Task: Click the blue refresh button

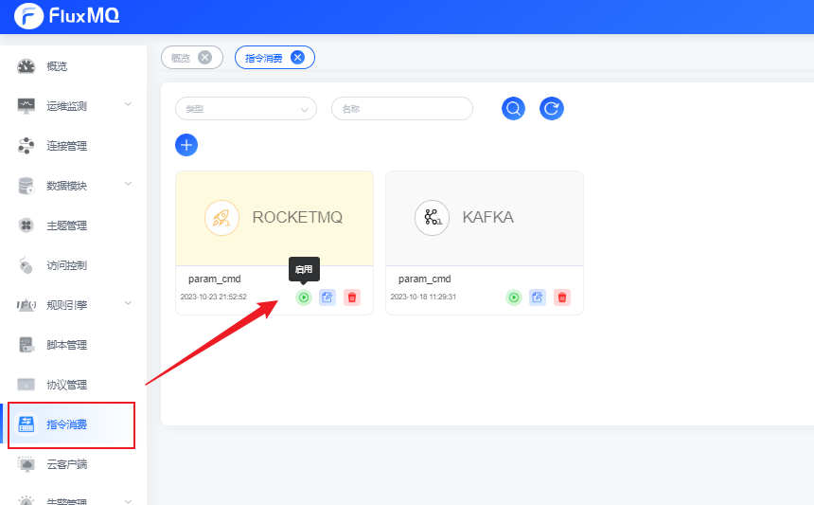Action: [x=552, y=109]
